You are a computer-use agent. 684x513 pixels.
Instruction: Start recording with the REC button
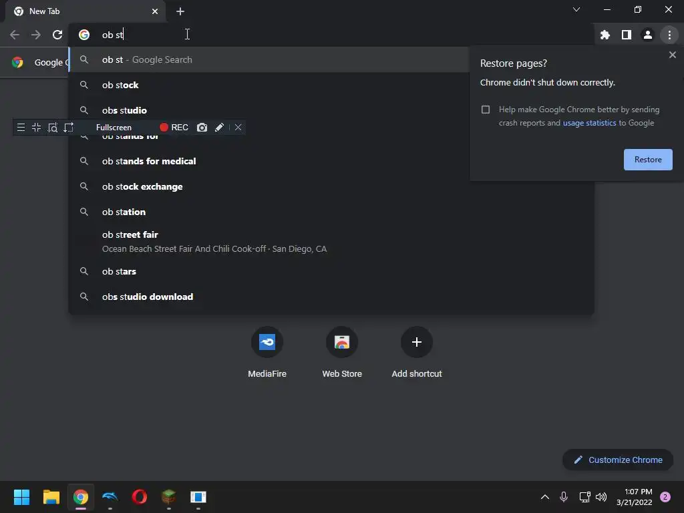point(174,128)
